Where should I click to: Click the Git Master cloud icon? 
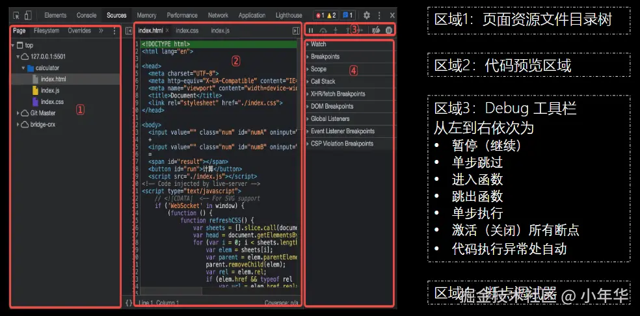click(x=25, y=113)
